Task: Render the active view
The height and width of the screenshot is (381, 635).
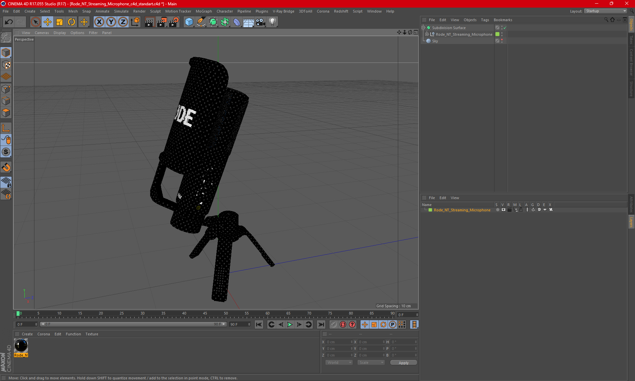Action: tap(149, 22)
